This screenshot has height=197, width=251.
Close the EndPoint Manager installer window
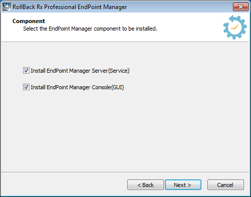coord(240,7)
